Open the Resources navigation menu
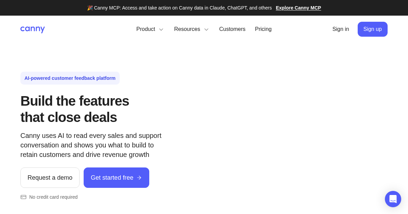 191,29
